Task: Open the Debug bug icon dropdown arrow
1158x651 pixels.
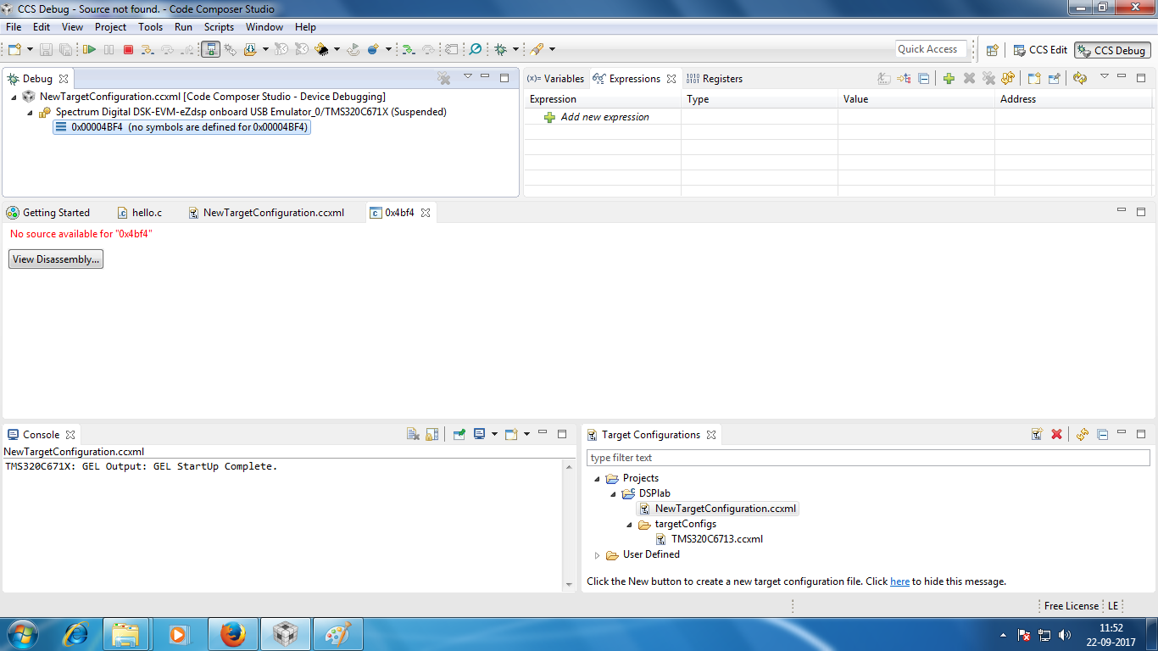Action: tap(515, 50)
